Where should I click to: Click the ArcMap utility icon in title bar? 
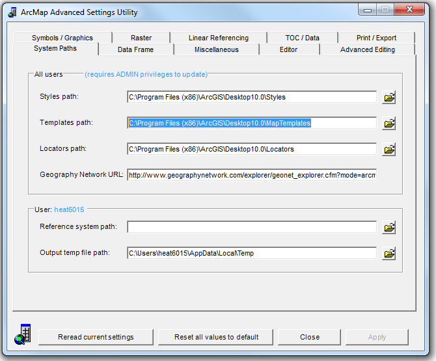point(12,12)
